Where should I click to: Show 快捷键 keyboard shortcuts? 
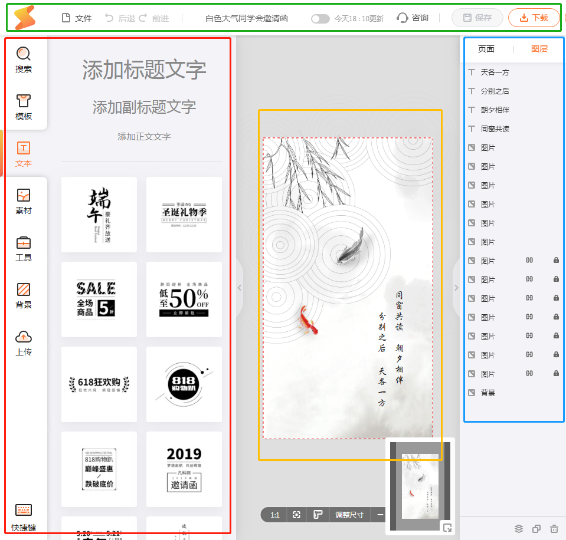(x=24, y=518)
